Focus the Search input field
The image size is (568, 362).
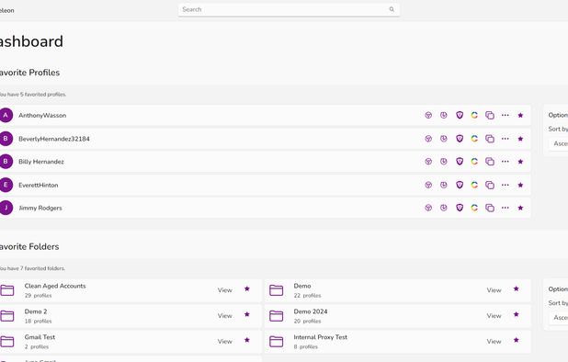[x=289, y=9]
